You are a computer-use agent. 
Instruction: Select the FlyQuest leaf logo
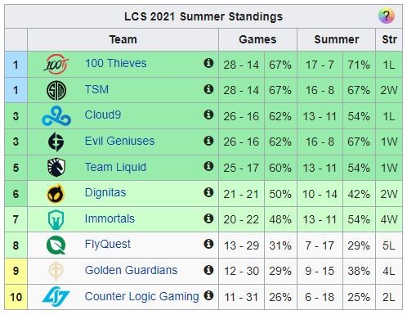tap(56, 245)
